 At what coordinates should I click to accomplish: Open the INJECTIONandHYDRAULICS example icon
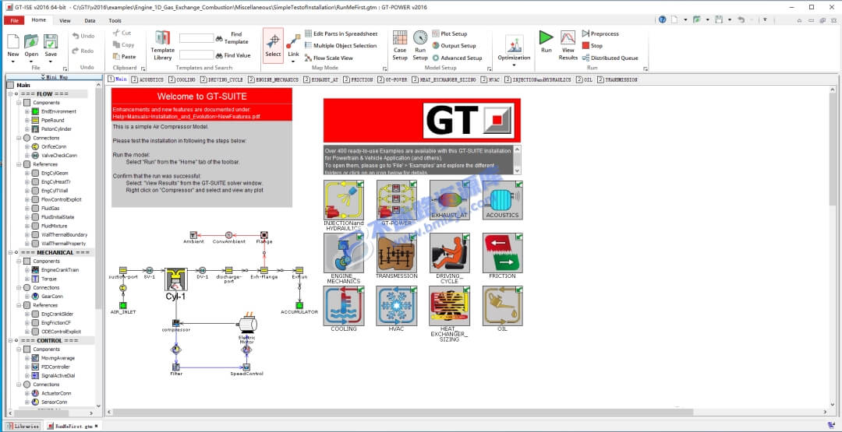(x=344, y=200)
